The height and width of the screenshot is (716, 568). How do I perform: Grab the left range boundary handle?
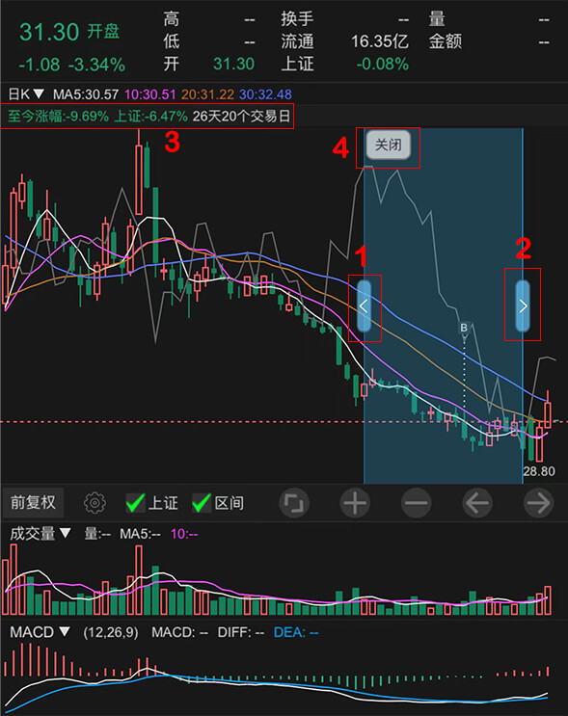pos(364,305)
